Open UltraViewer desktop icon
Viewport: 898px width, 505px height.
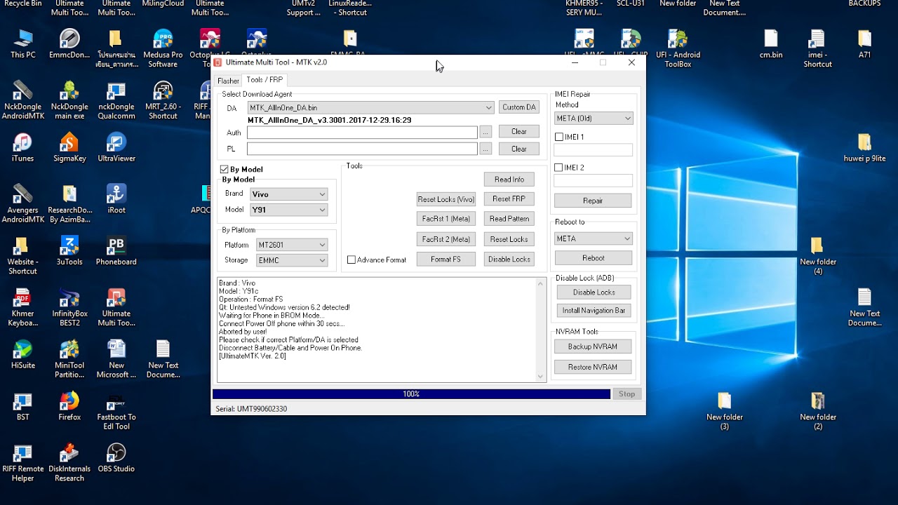coord(116,147)
